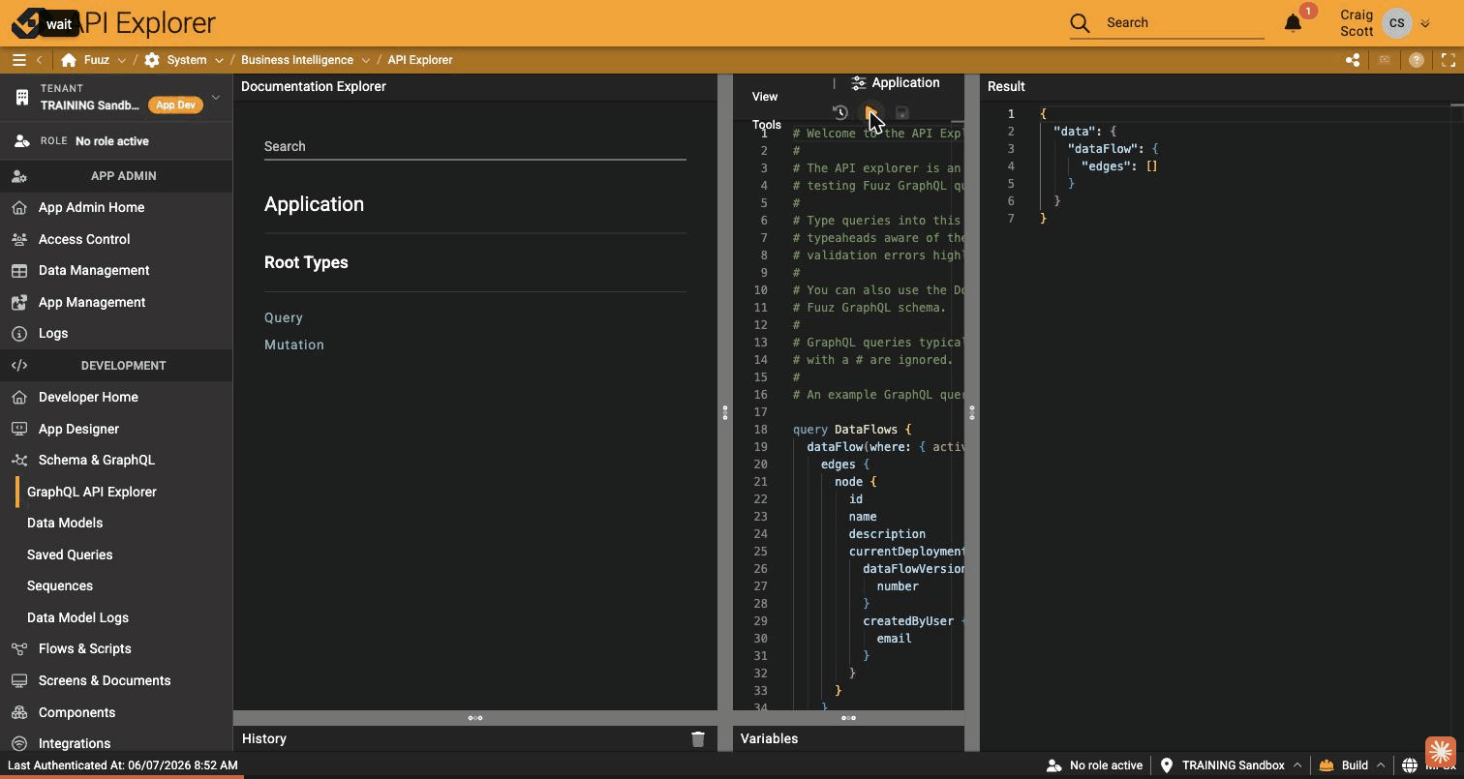The width and height of the screenshot is (1464, 779).
Task: Click the App Dev badge
Action: 175,105
